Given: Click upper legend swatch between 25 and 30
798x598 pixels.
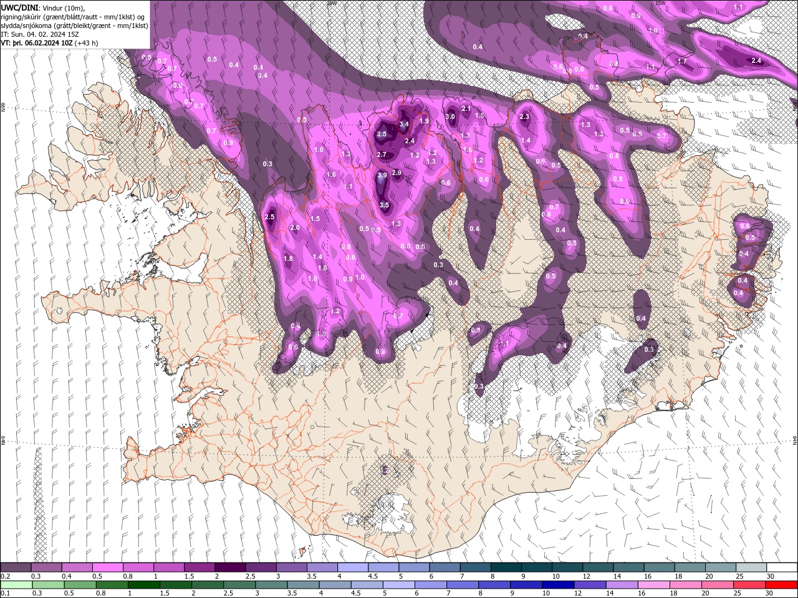Looking at the screenshot, I should coord(751,567).
